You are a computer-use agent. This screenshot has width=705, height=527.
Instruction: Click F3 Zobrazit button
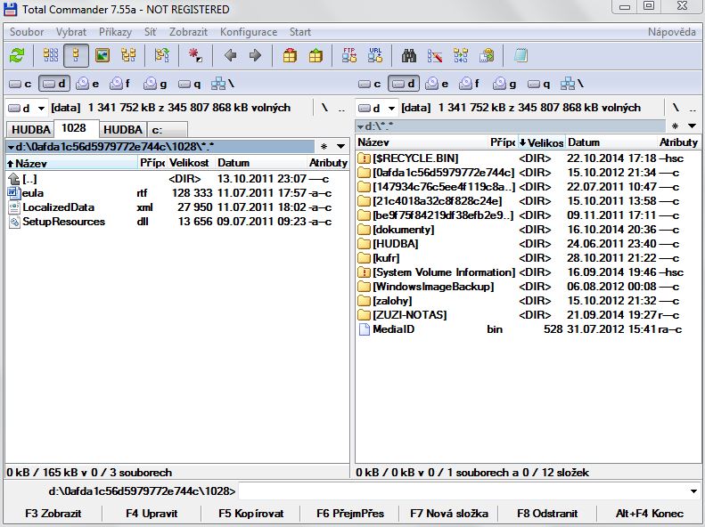click(x=53, y=513)
